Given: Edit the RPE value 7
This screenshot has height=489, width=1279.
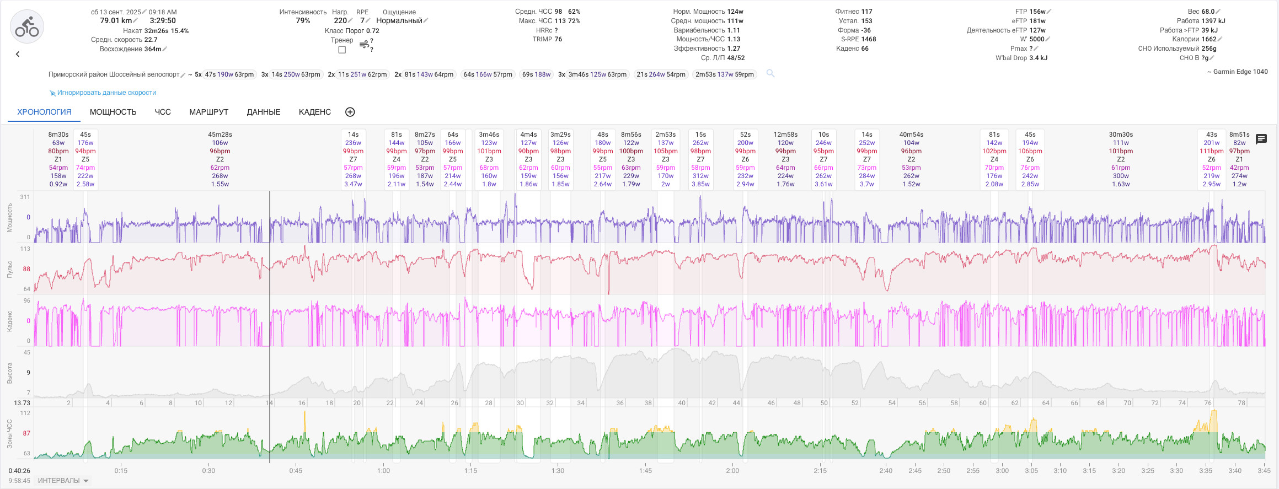Looking at the screenshot, I should (x=368, y=21).
